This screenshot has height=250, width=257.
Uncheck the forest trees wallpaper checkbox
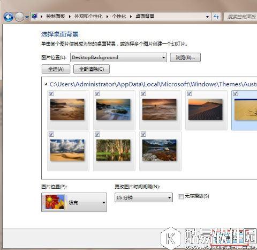click(97, 134)
